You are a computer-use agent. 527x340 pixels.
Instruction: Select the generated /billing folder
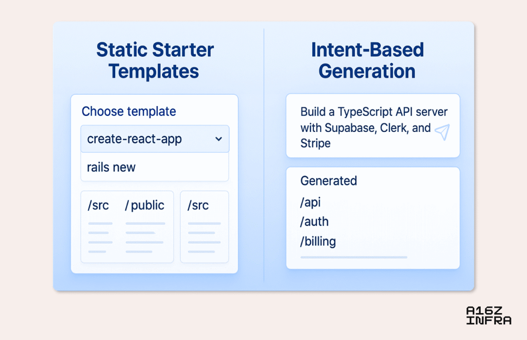tap(318, 241)
